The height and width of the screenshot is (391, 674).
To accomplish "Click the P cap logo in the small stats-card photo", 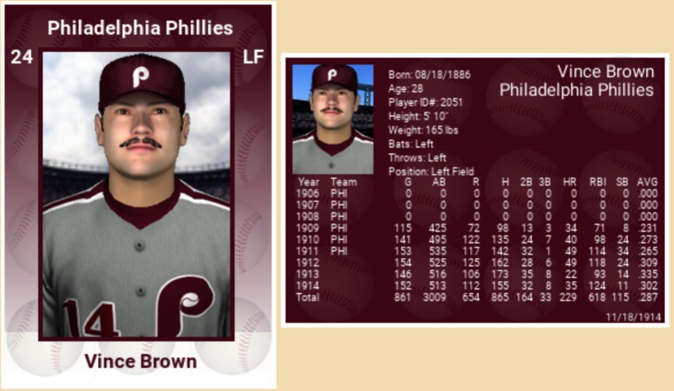I will point(332,75).
